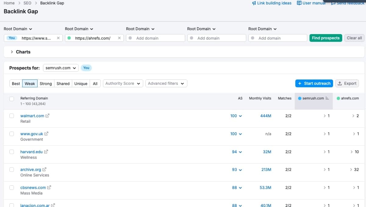Open walmart.com external link icon

47,116
